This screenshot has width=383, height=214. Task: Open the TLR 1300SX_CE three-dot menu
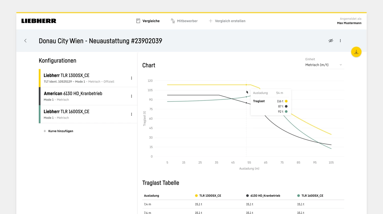131,78
